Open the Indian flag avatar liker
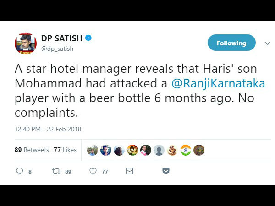 coord(186,150)
